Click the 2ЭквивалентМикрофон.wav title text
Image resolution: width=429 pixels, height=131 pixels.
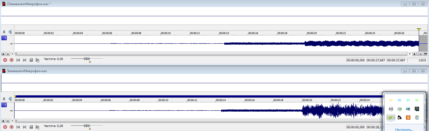tap(29, 4)
